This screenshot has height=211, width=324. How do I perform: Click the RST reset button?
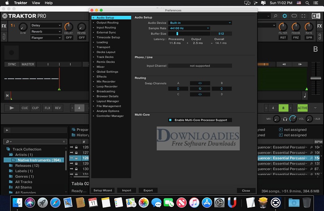point(283,38)
